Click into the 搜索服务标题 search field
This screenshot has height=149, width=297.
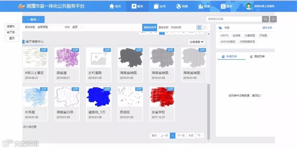pyautogui.click(x=234, y=19)
